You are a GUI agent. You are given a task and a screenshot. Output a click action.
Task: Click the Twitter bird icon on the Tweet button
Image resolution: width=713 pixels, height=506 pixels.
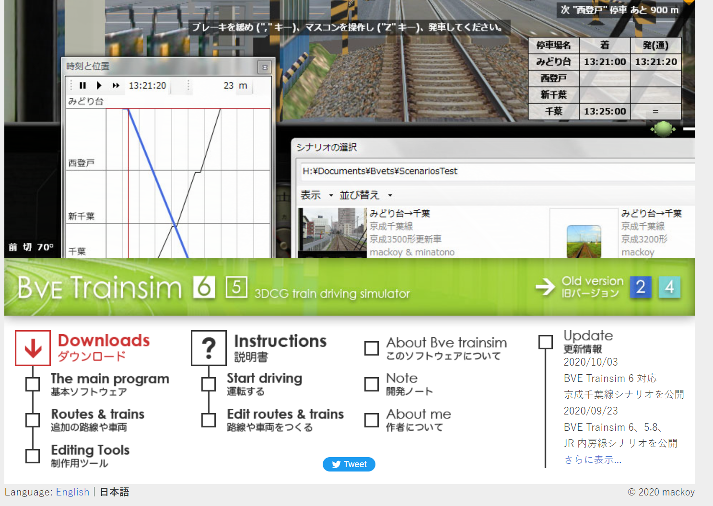(x=336, y=464)
